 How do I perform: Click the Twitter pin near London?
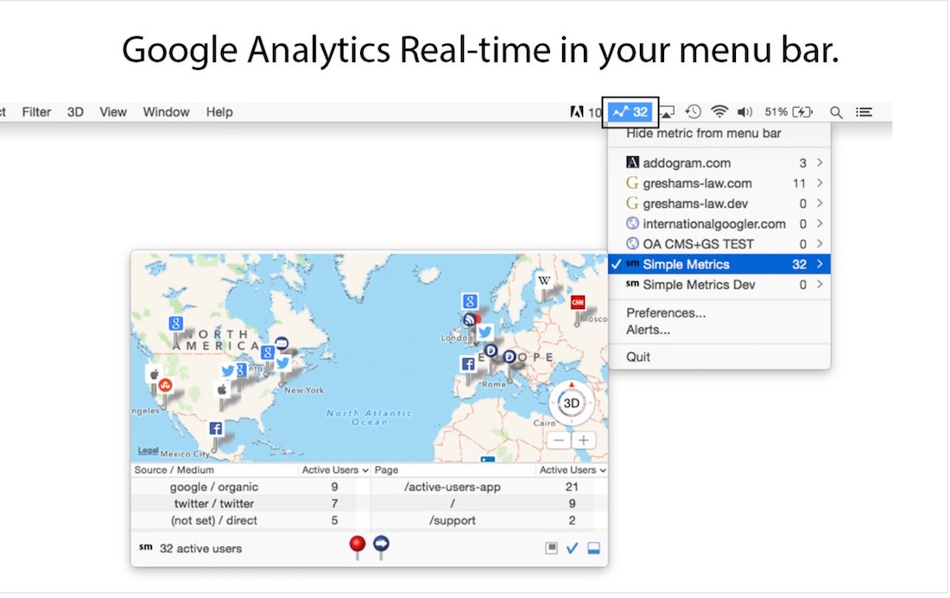coord(484,331)
